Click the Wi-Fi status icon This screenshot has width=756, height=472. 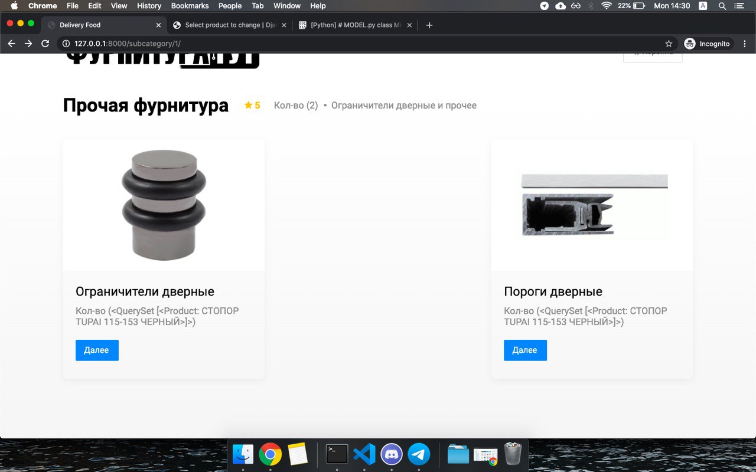pos(606,6)
